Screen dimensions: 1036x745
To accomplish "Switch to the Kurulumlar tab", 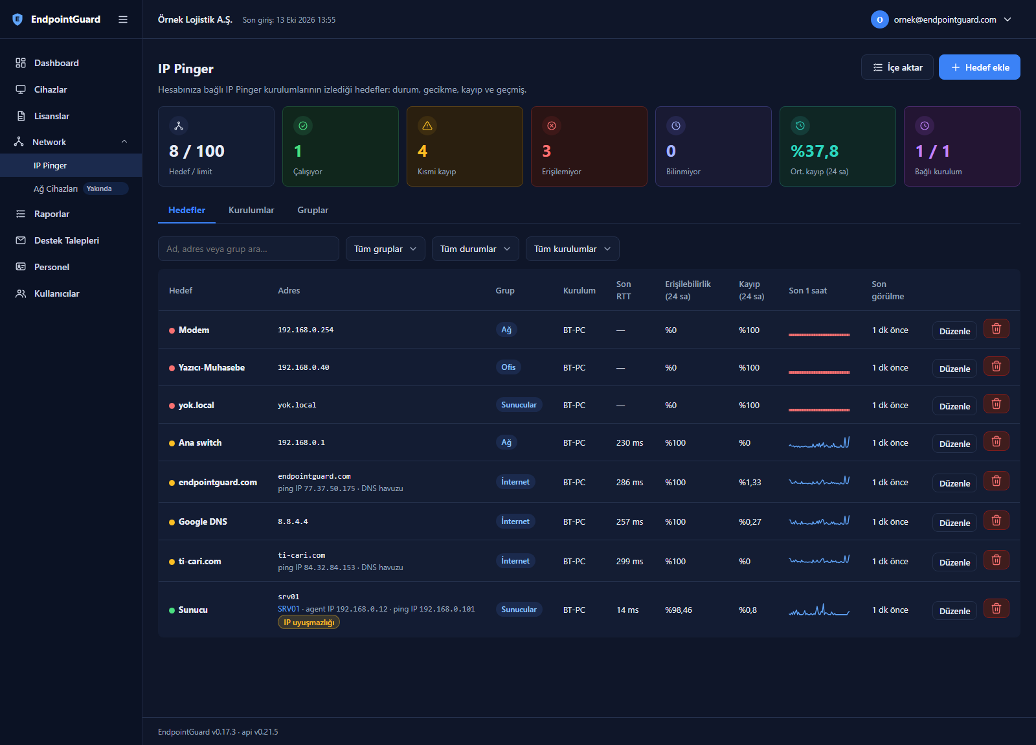I will [x=251, y=210].
